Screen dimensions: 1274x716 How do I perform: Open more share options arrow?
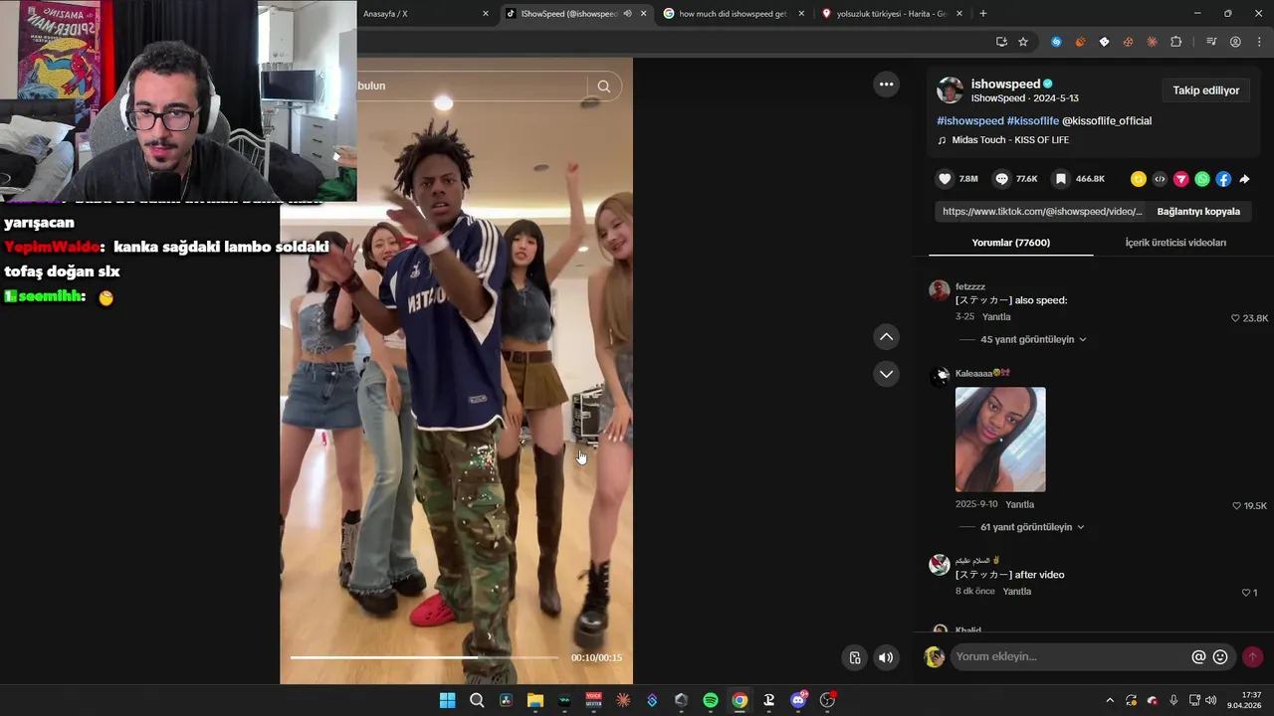click(1244, 179)
